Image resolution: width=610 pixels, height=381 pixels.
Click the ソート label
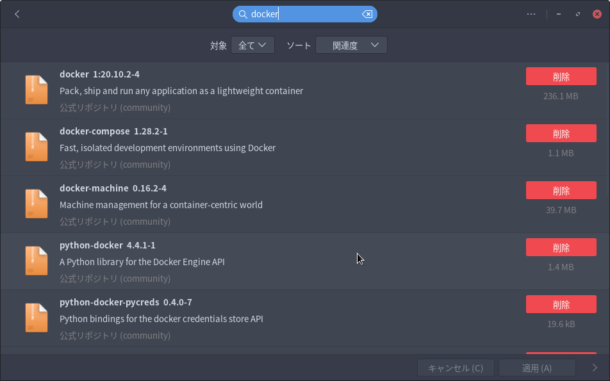[299, 45]
